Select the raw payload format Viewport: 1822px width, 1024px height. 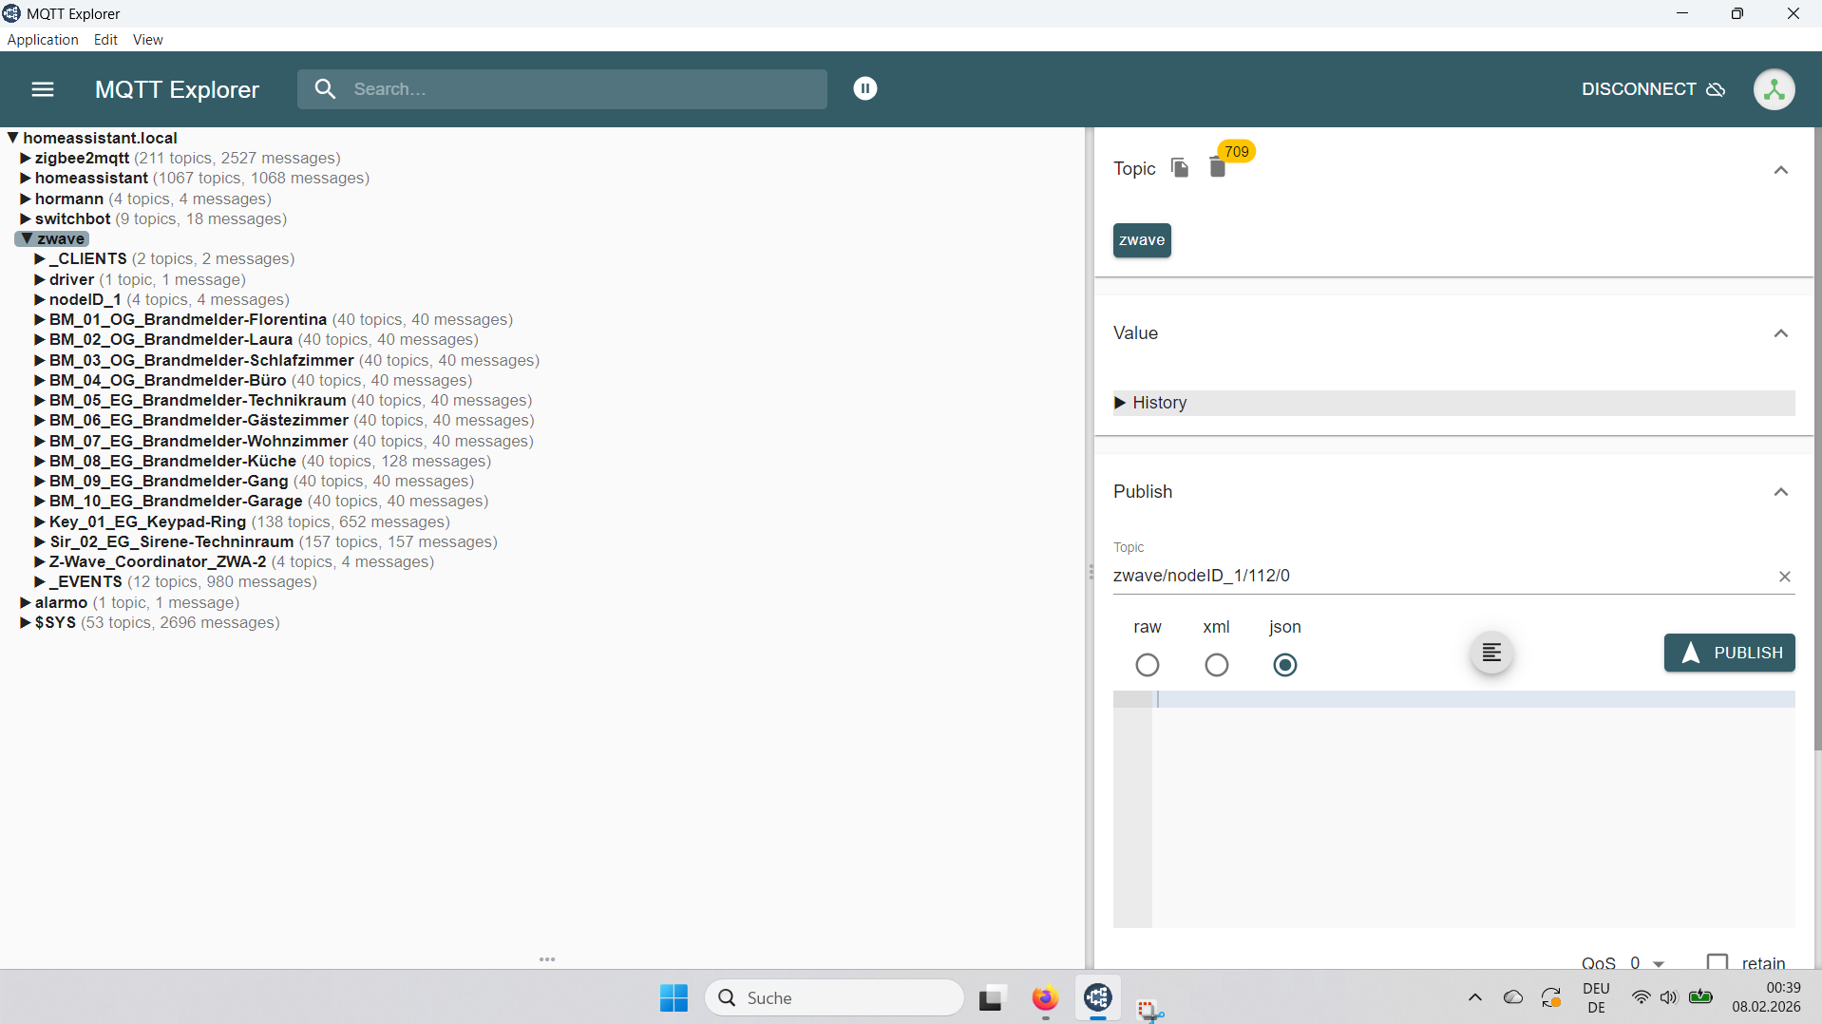1147,665
